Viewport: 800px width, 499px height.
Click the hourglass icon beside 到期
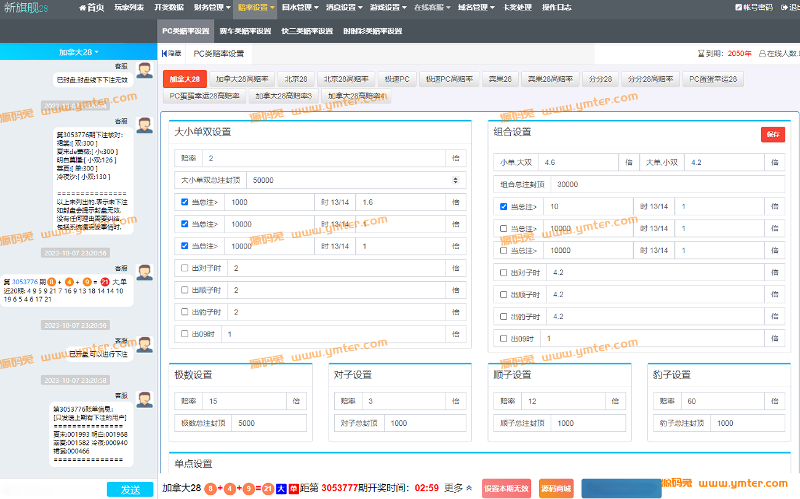pos(701,54)
